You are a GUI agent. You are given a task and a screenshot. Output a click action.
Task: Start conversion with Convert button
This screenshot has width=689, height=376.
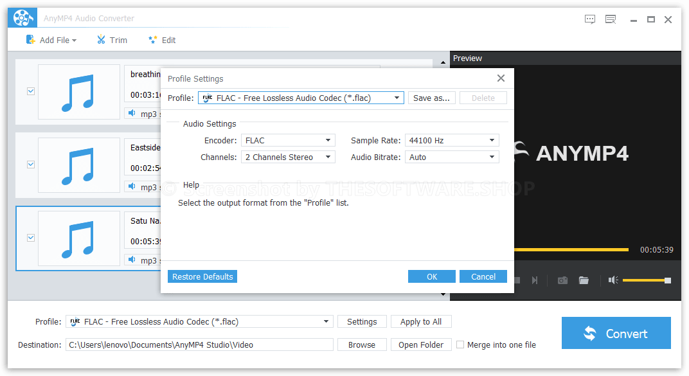[x=616, y=333]
